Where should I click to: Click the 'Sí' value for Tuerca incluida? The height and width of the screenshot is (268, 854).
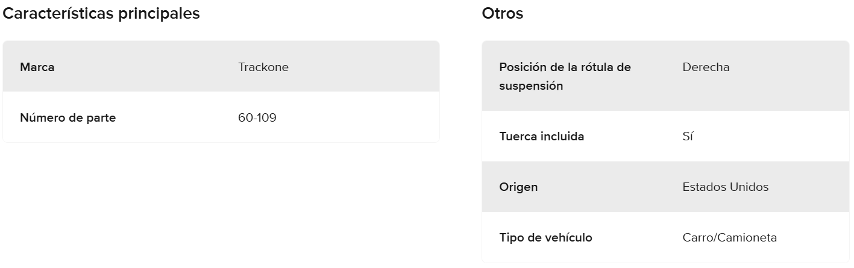(x=688, y=137)
